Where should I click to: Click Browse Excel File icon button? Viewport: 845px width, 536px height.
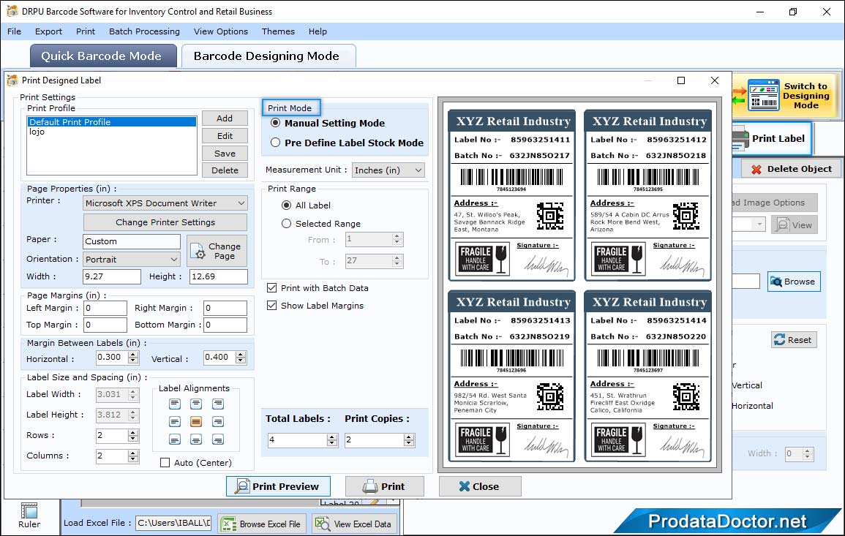coord(263,524)
